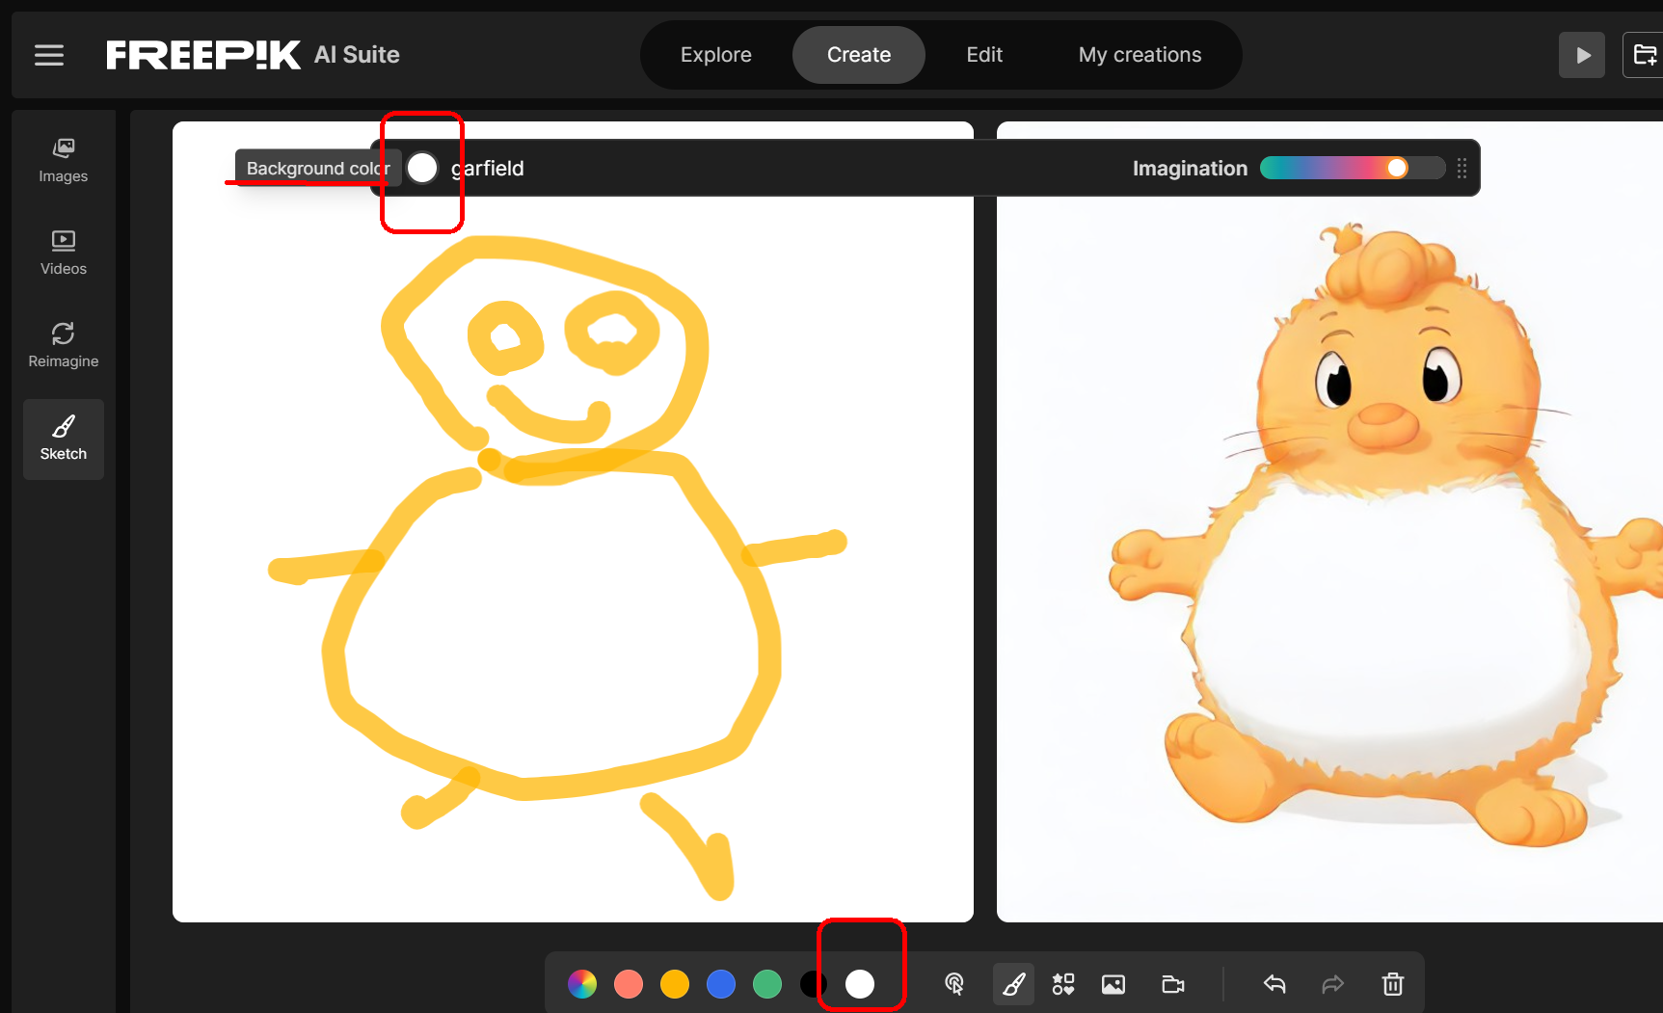Viewport: 1663px width, 1013px height.
Task: Adjust the Imagination slider handle
Action: 1397,168
